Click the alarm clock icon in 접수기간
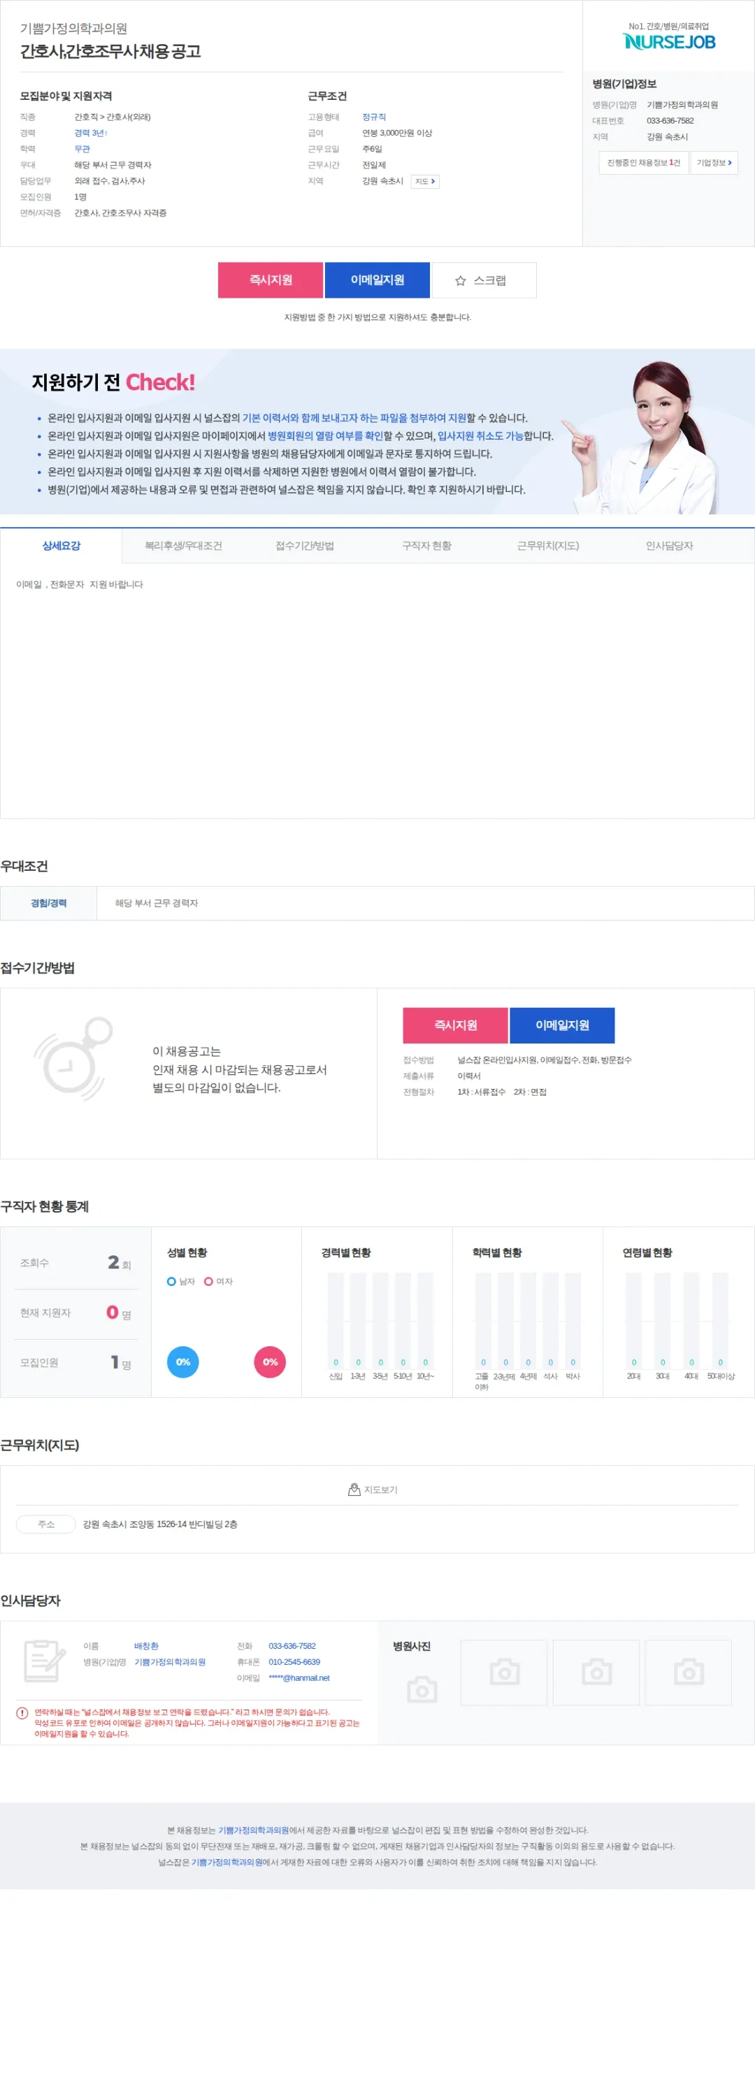Screen dimensions: 755x2087 click(73, 1058)
